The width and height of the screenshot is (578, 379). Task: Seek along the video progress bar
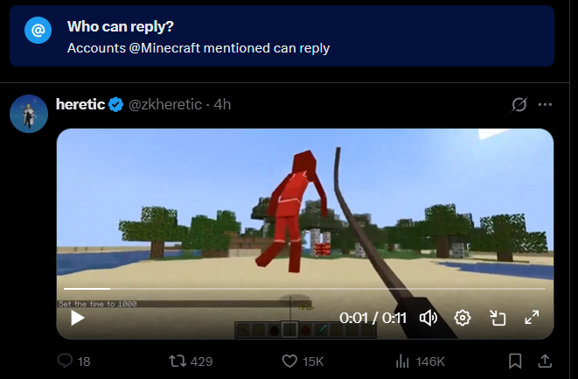pyautogui.click(x=304, y=289)
